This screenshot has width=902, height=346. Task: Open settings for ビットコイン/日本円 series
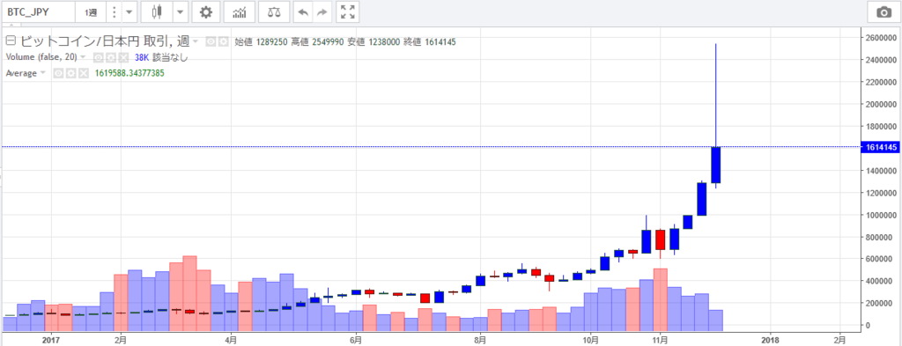coord(223,42)
